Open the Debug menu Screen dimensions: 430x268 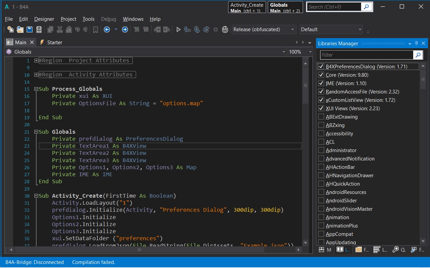click(109, 19)
